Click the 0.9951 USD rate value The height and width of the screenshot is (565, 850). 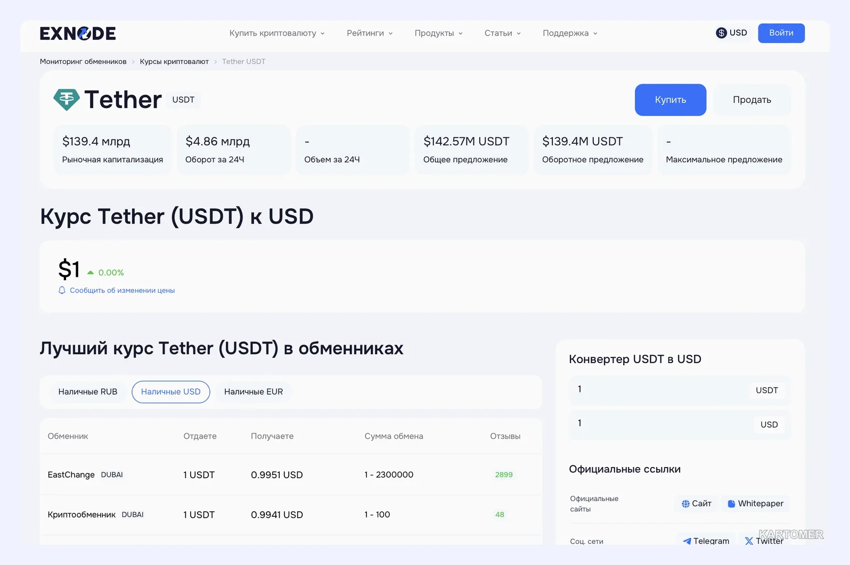click(x=277, y=475)
